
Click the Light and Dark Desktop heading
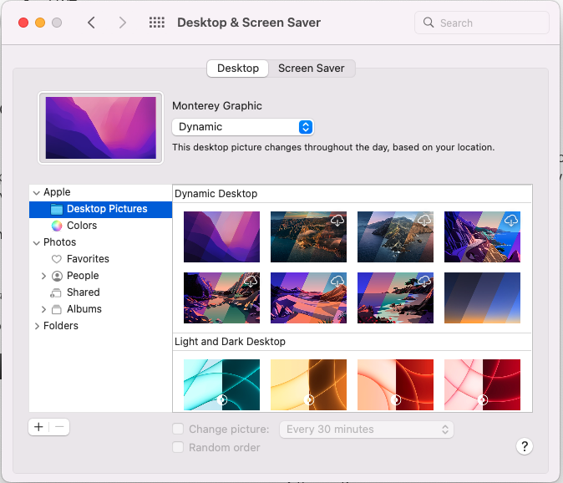pyautogui.click(x=230, y=342)
